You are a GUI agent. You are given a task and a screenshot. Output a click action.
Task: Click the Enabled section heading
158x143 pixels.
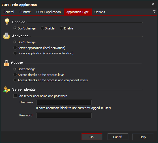click(x=19, y=22)
